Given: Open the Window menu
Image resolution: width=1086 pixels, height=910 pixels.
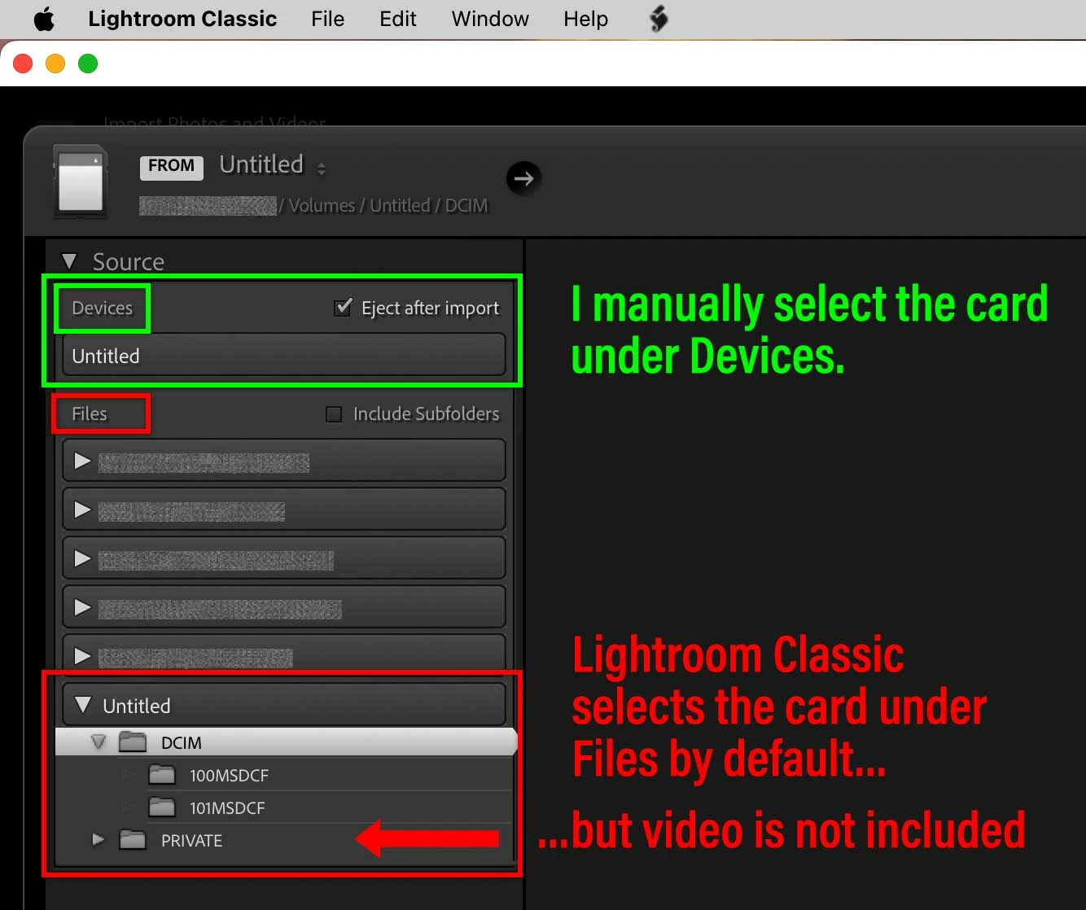Looking at the screenshot, I should (490, 19).
